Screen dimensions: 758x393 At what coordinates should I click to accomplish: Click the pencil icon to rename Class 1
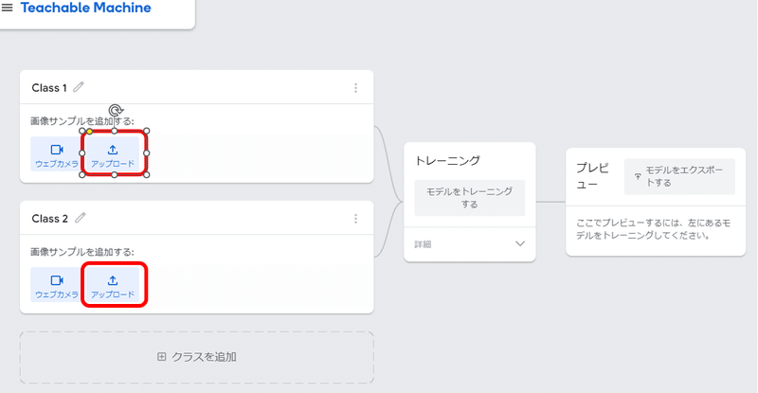click(79, 87)
